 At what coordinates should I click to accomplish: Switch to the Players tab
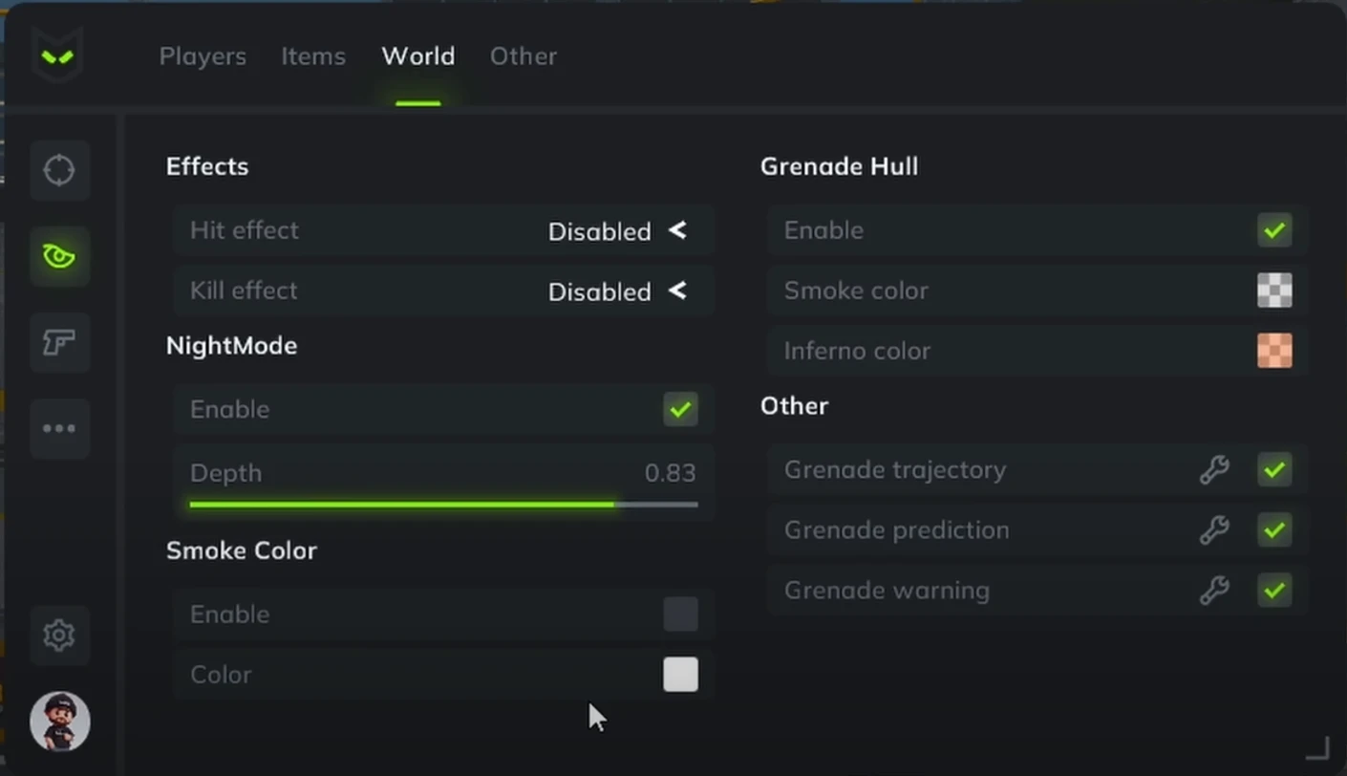203,56
